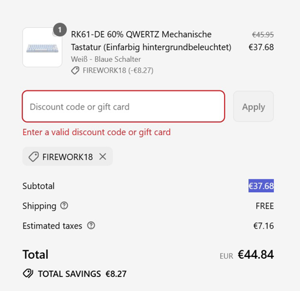Viewport: 300px width, 291px height.
Task: Focus the discount code or gift card field
Action: [123, 106]
